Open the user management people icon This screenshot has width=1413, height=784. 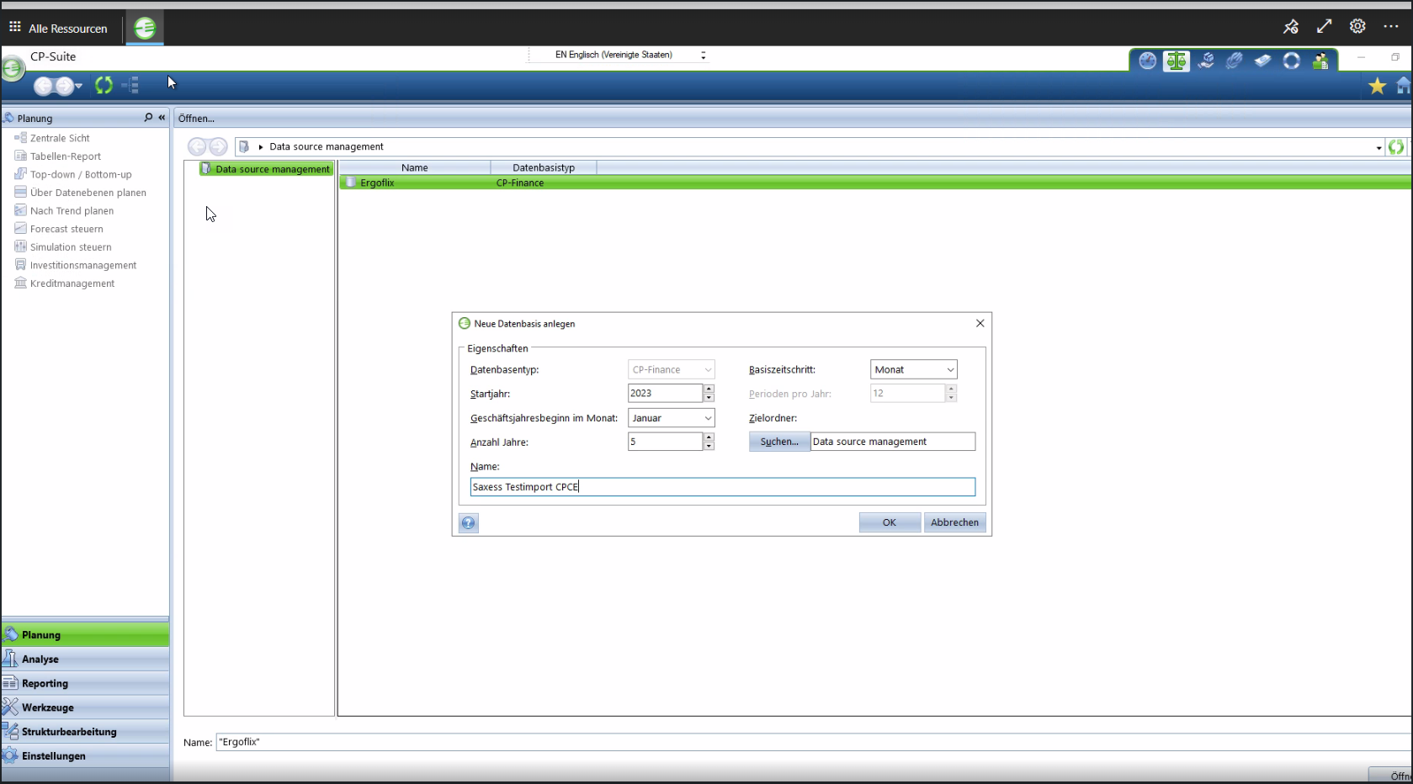point(1320,61)
